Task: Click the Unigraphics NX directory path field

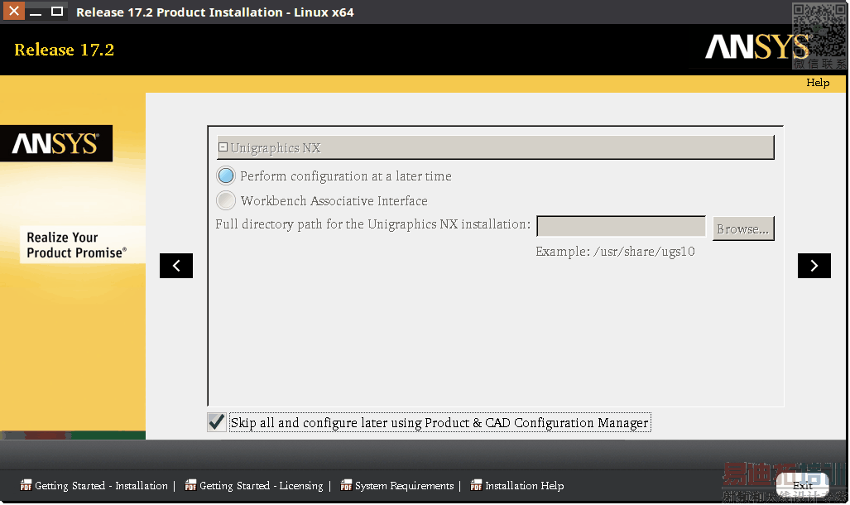Action: [x=621, y=226]
